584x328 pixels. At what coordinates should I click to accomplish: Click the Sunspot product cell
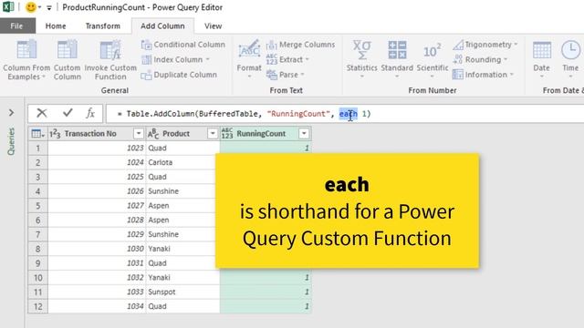[x=182, y=292]
